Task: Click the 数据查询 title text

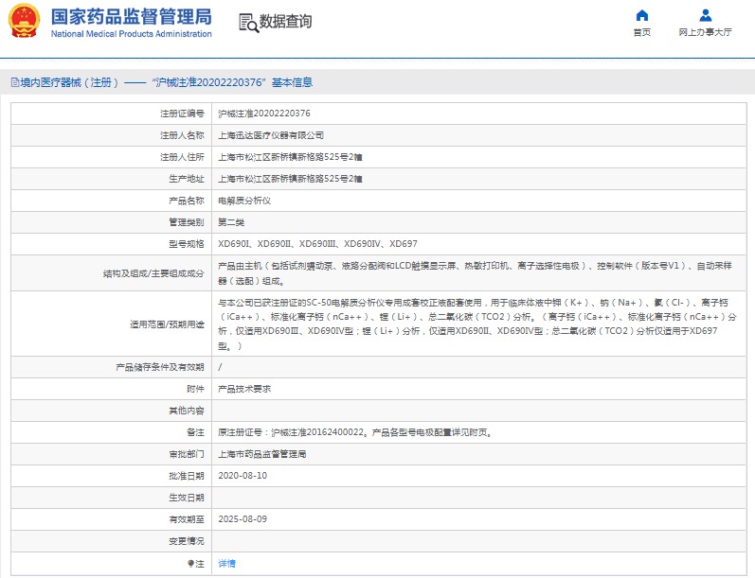Action: click(x=285, y=21)
